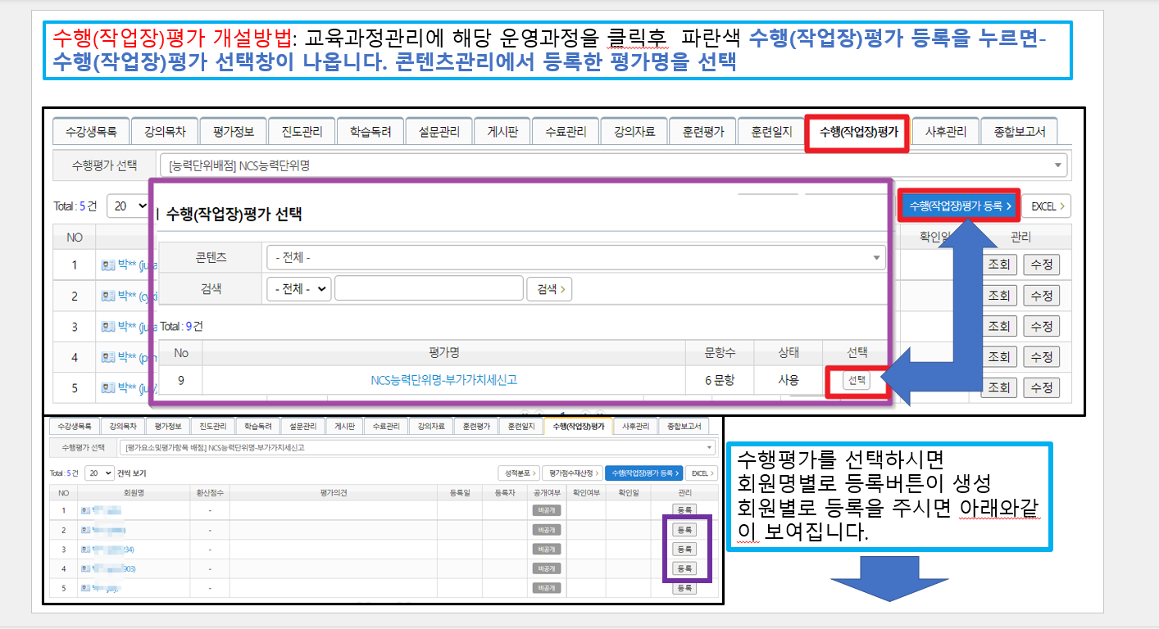The width and height of the screenshot is (1159, 629).
Task: Click the search text field beside 검색 button
Action: pos(429,289)
